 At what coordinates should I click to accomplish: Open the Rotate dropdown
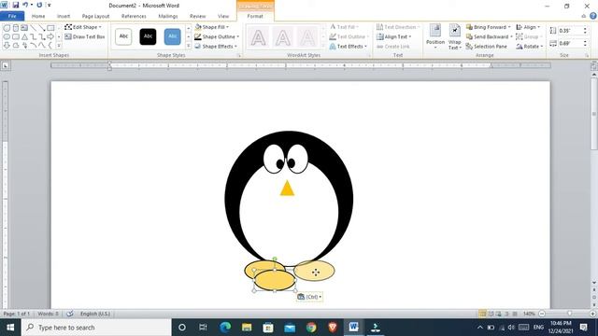point(530,46)
